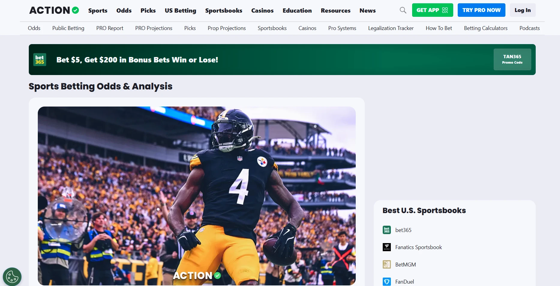
Task: Click Fanatics Sportsbook logo icon
Action: pyautogui.click(x=387, y=247)
